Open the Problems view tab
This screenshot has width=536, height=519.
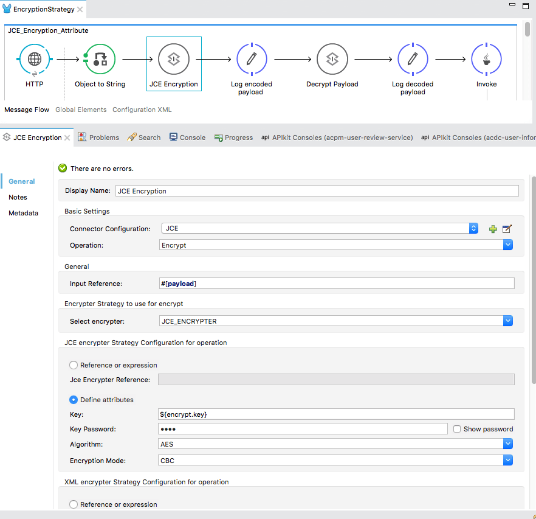click(98, 138)
